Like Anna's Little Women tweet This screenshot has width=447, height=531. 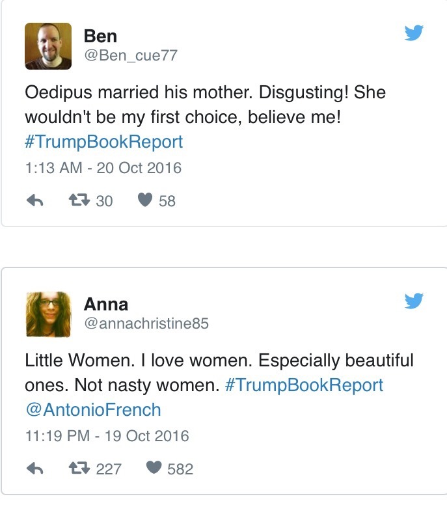pos(154,469)
